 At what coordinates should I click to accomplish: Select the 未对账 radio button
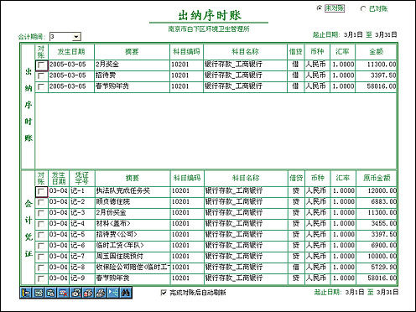tap(319, 8)
